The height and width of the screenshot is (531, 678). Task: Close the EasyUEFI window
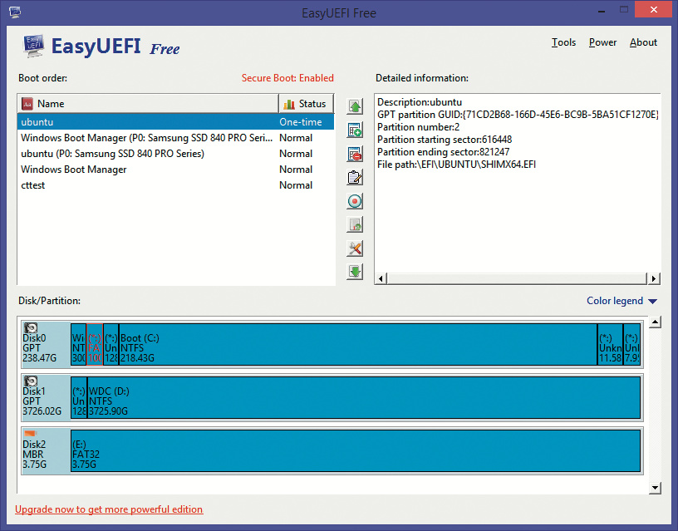pos(653,9)
